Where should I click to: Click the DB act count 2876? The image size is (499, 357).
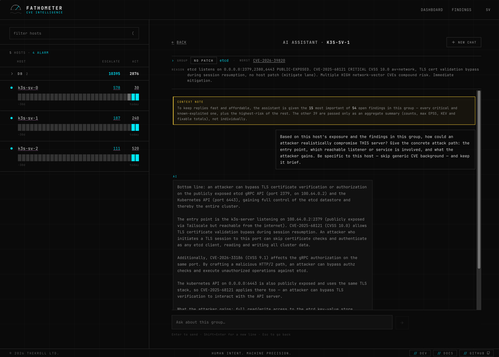(134, 74)
